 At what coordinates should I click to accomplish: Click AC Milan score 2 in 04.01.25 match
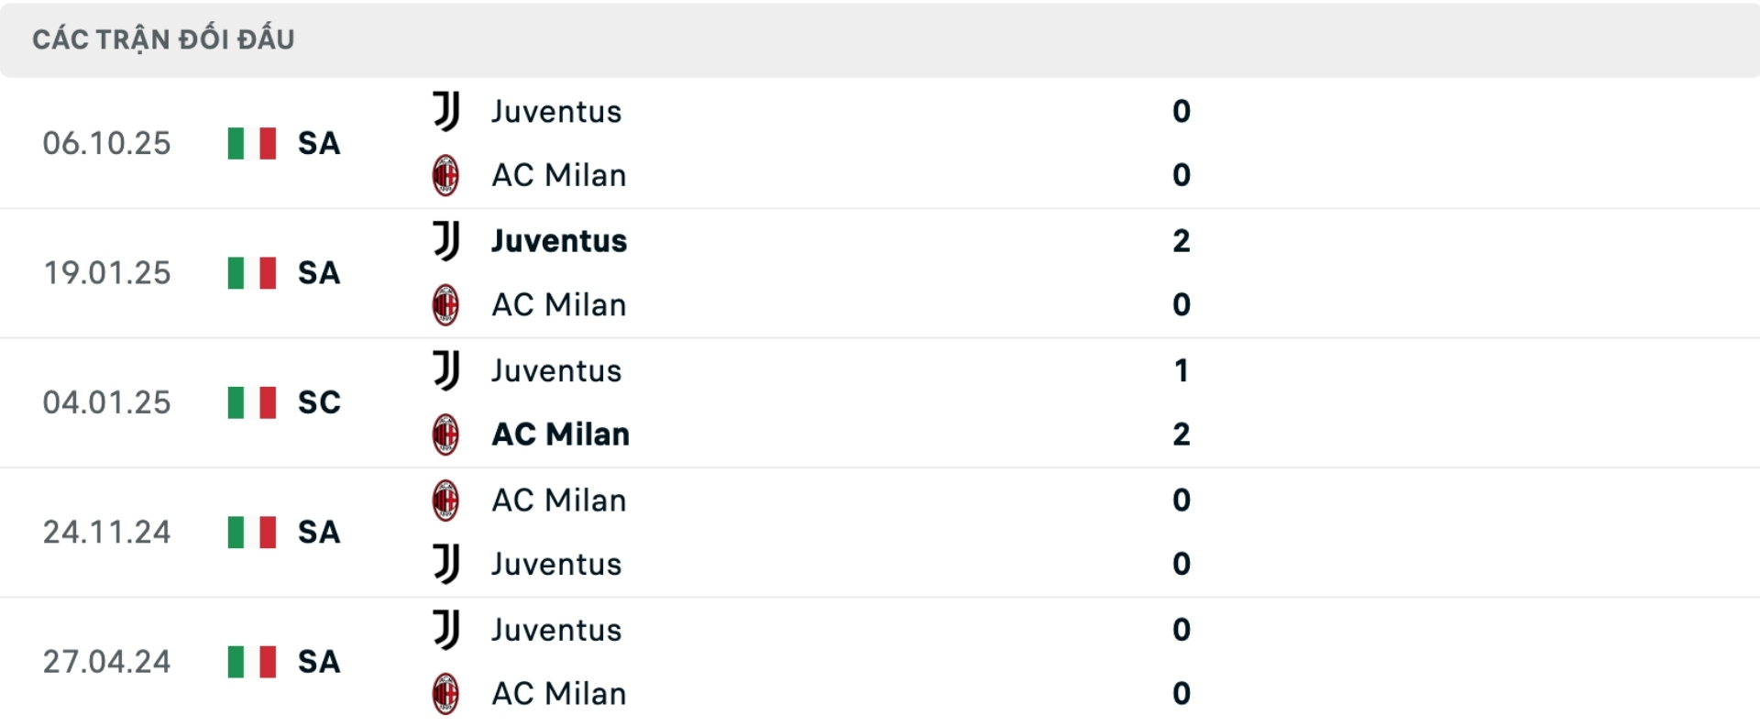coord(1182,434)
